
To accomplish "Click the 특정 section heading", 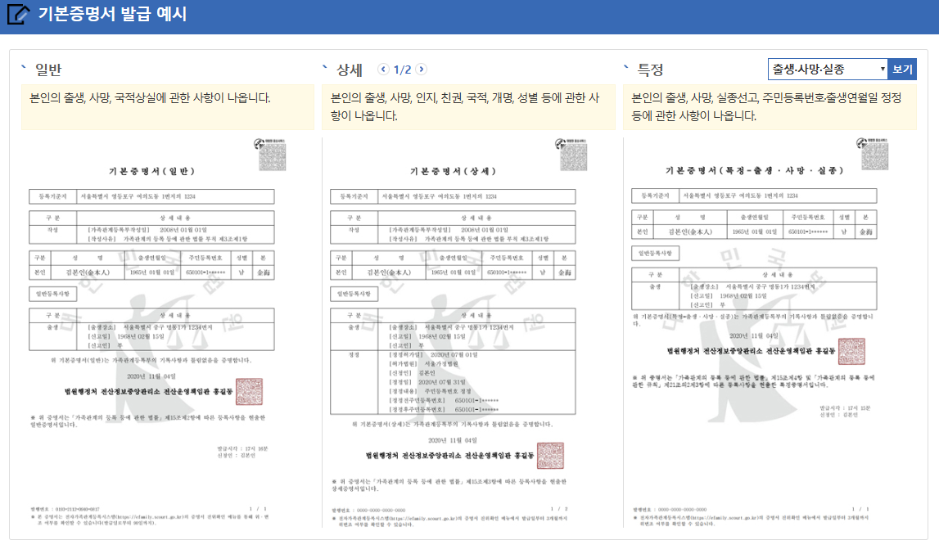I will tap(651, 70).
